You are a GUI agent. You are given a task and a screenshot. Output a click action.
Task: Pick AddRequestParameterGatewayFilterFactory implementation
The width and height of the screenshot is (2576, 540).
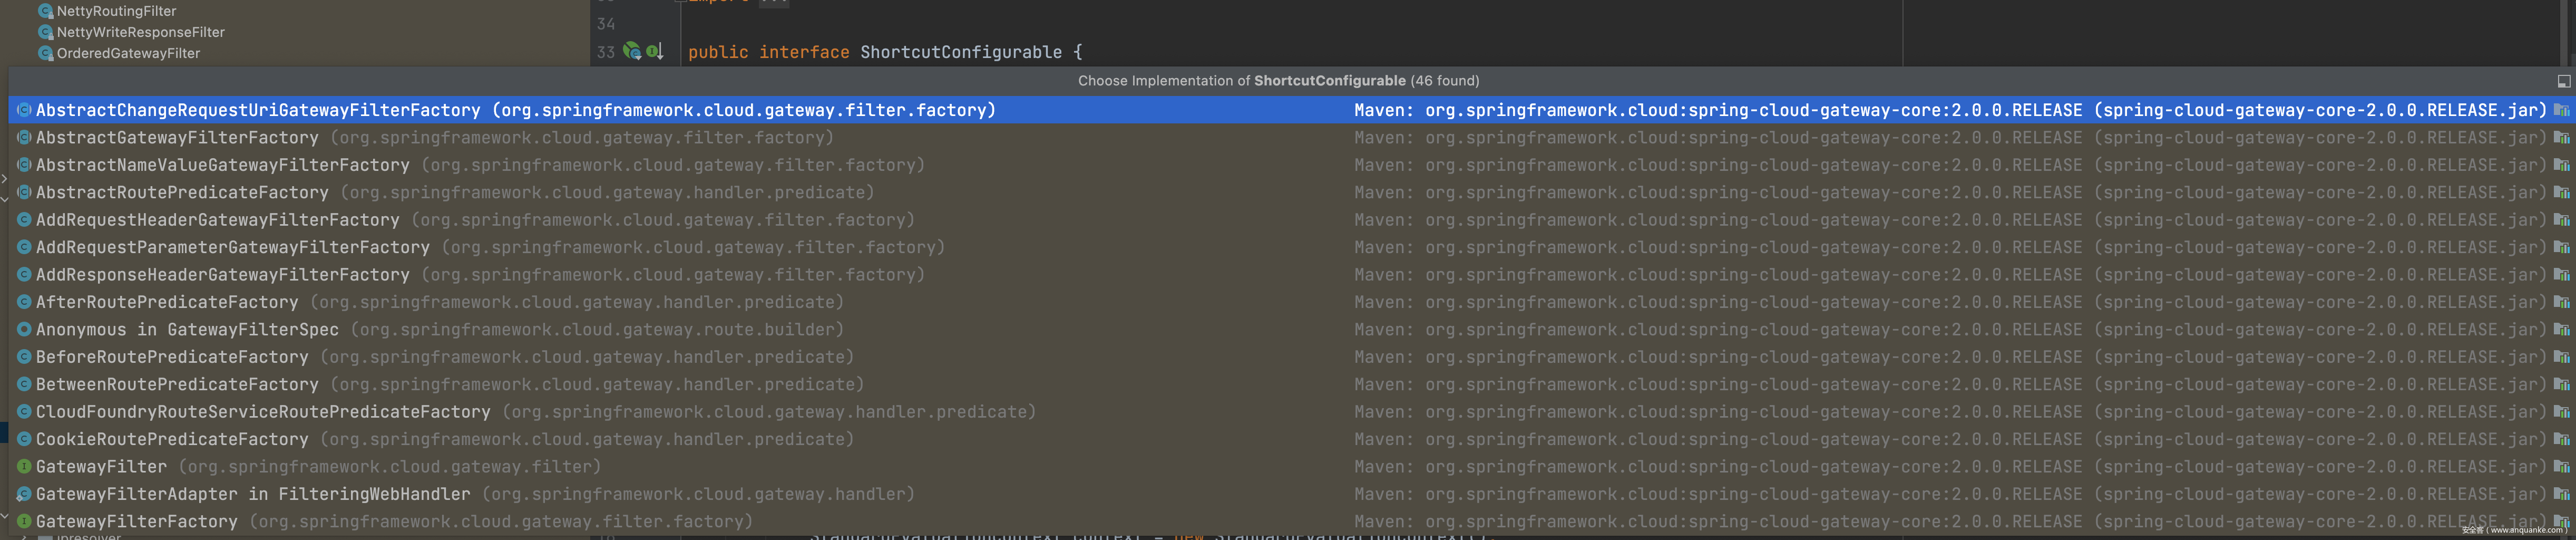(x=232, y=247)
